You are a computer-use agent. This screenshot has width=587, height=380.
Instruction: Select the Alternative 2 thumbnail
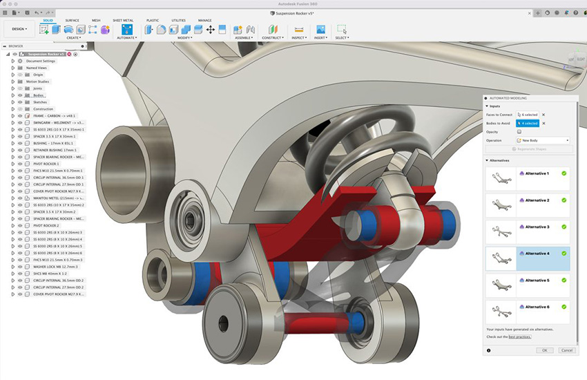click(501, 205)
